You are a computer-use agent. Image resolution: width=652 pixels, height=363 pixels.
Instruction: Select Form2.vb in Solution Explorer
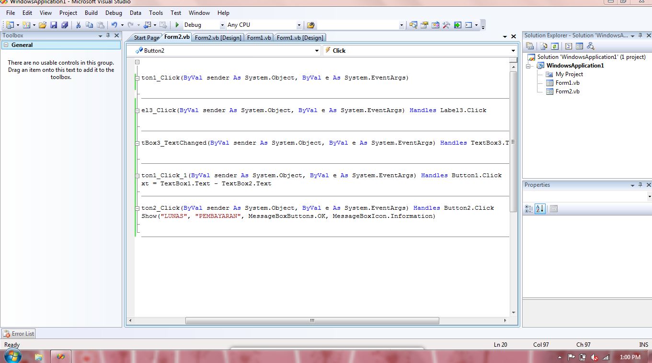click(x=567, y=91)
